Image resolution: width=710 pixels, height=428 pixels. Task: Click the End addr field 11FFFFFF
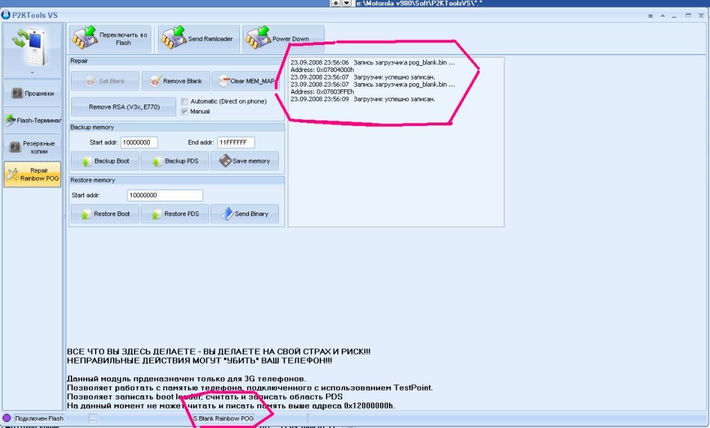(x=236, y=143)
